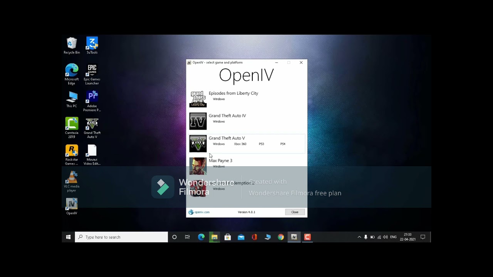The height and width of the screenshot is (277, 493).
Task: Open File Explorer from the taskbar
Action: click(215, 237)
